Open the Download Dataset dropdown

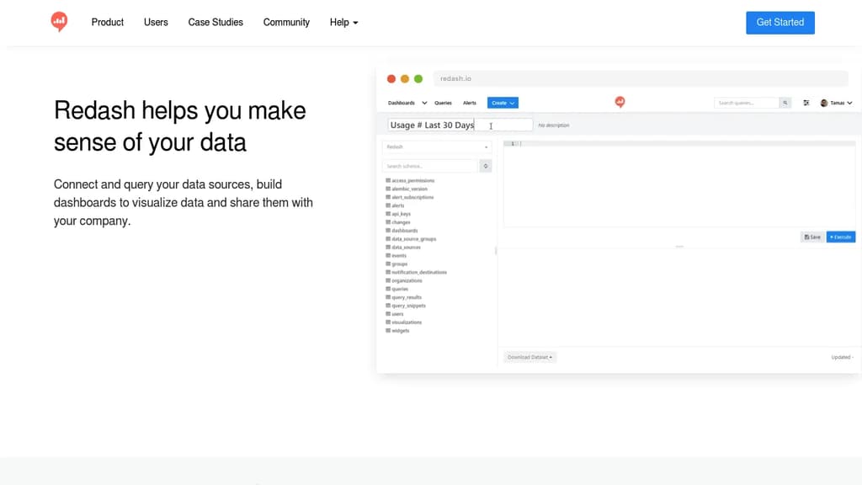click(529, 357)
